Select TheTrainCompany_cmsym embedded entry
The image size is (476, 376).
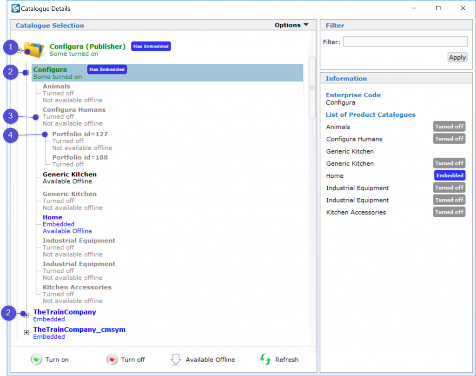pyautogui.click(x=79, y=333)
